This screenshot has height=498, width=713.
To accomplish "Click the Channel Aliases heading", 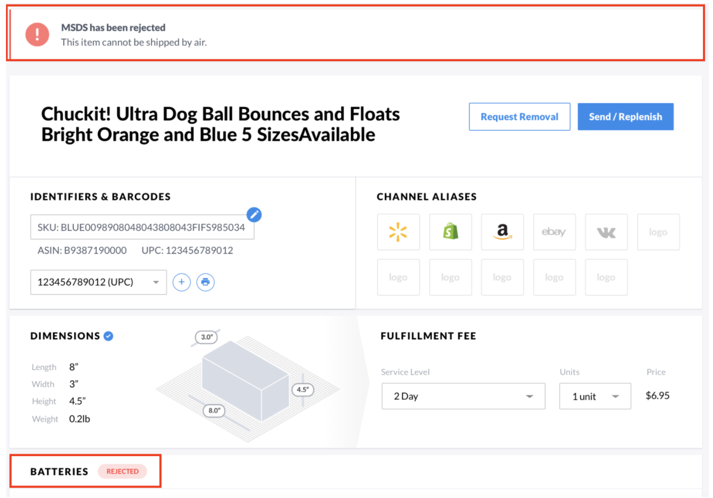I will (x=427, y=197).
